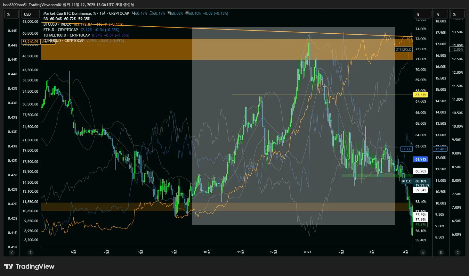Click the A scale circle icon
Image resolution: width=469 pixels, height=276 pixels.
click(423, 253)
